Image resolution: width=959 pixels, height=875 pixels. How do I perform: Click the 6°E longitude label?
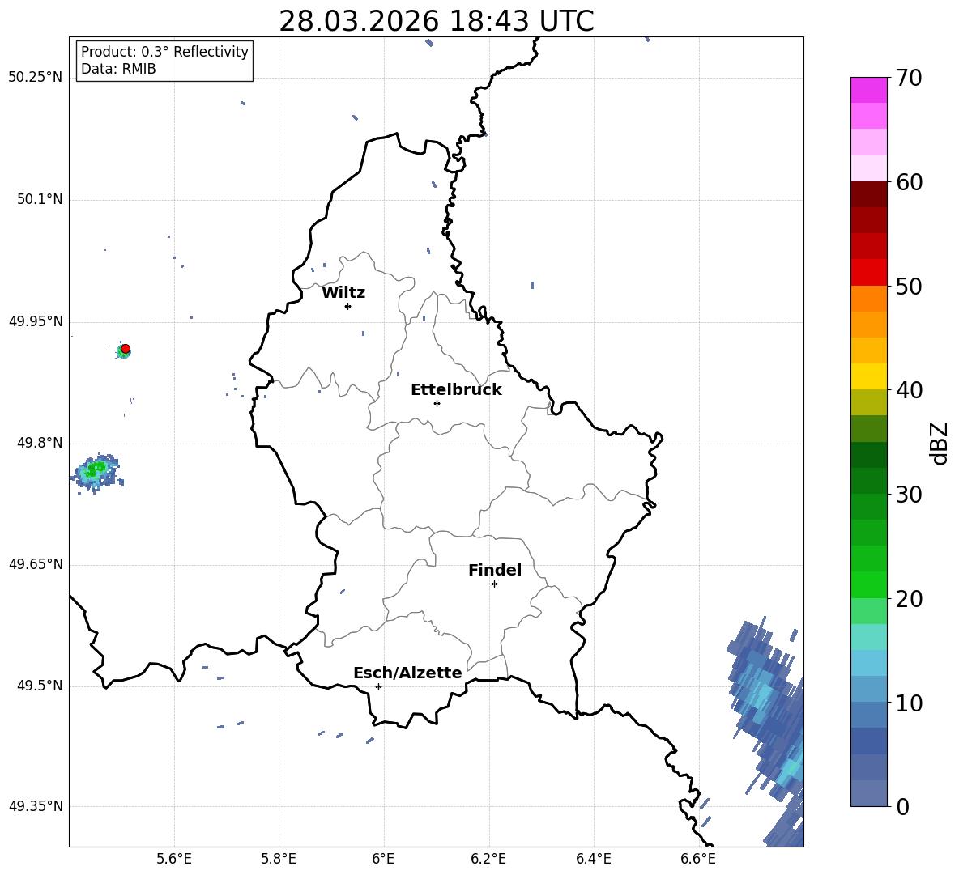pos(383,859)
